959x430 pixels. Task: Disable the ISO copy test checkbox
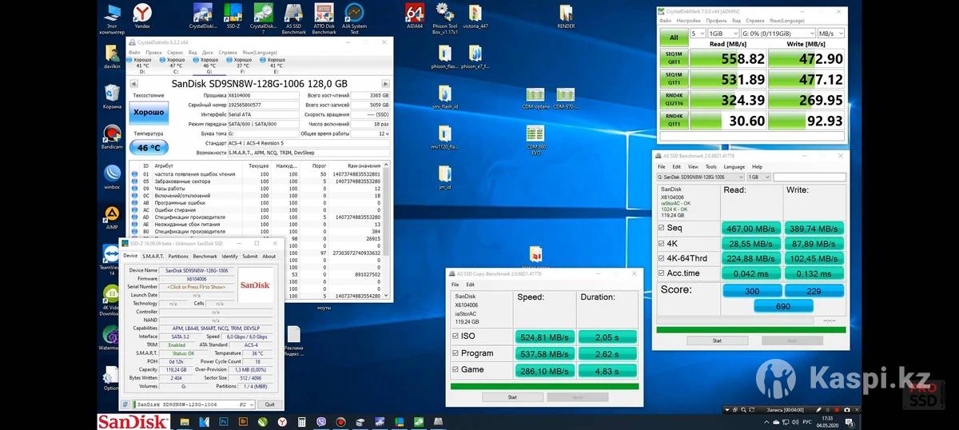pos(456,336)
